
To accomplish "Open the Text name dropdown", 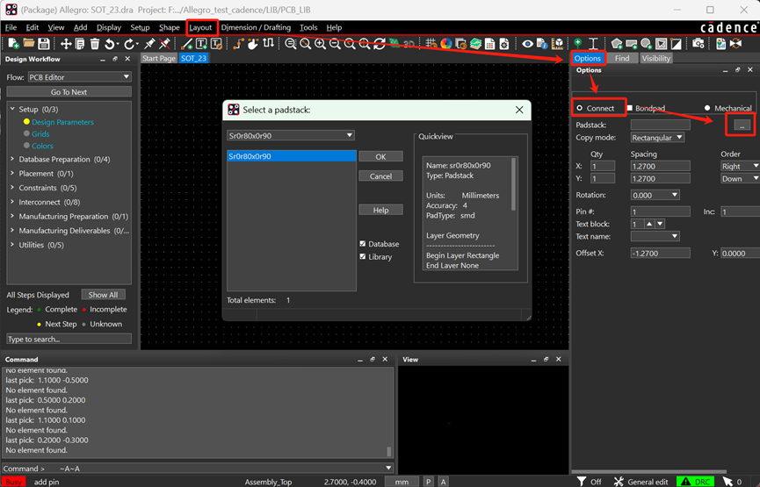I will (655, 236).
